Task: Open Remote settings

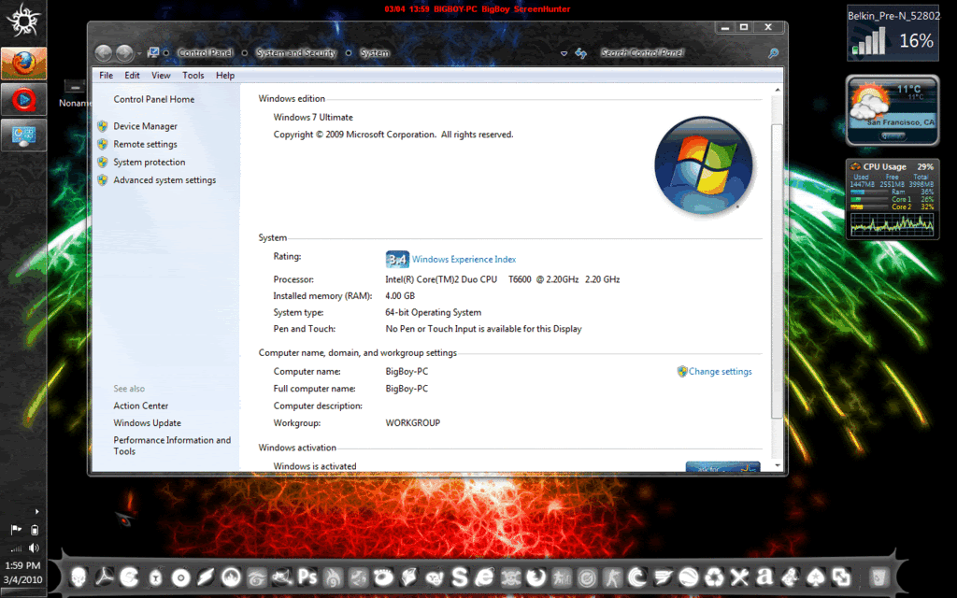Action: pyautogui.click(x=145, y=144)
